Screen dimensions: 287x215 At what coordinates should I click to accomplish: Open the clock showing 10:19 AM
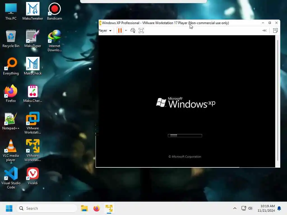266,208
